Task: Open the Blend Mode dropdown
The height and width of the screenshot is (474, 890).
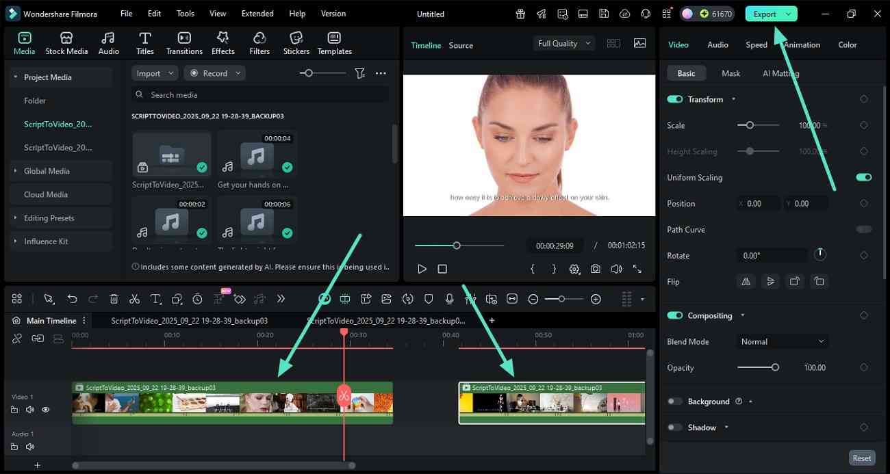Action: click(x=782, y=341)
